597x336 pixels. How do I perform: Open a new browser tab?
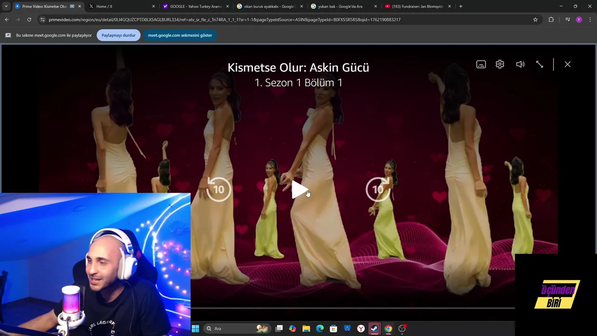[461, 7]
